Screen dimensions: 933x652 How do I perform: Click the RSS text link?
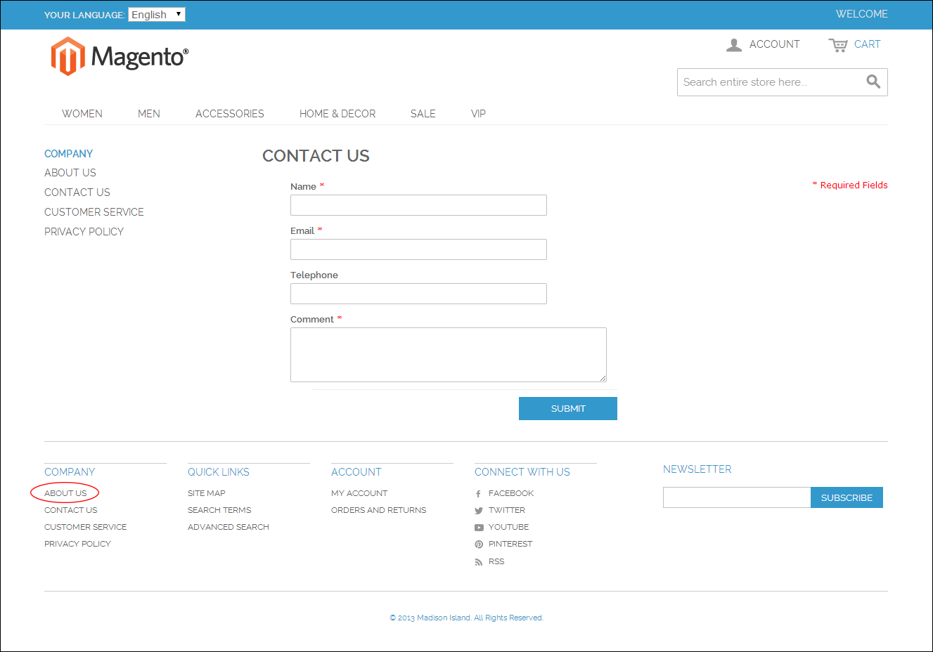pos(496,561)
